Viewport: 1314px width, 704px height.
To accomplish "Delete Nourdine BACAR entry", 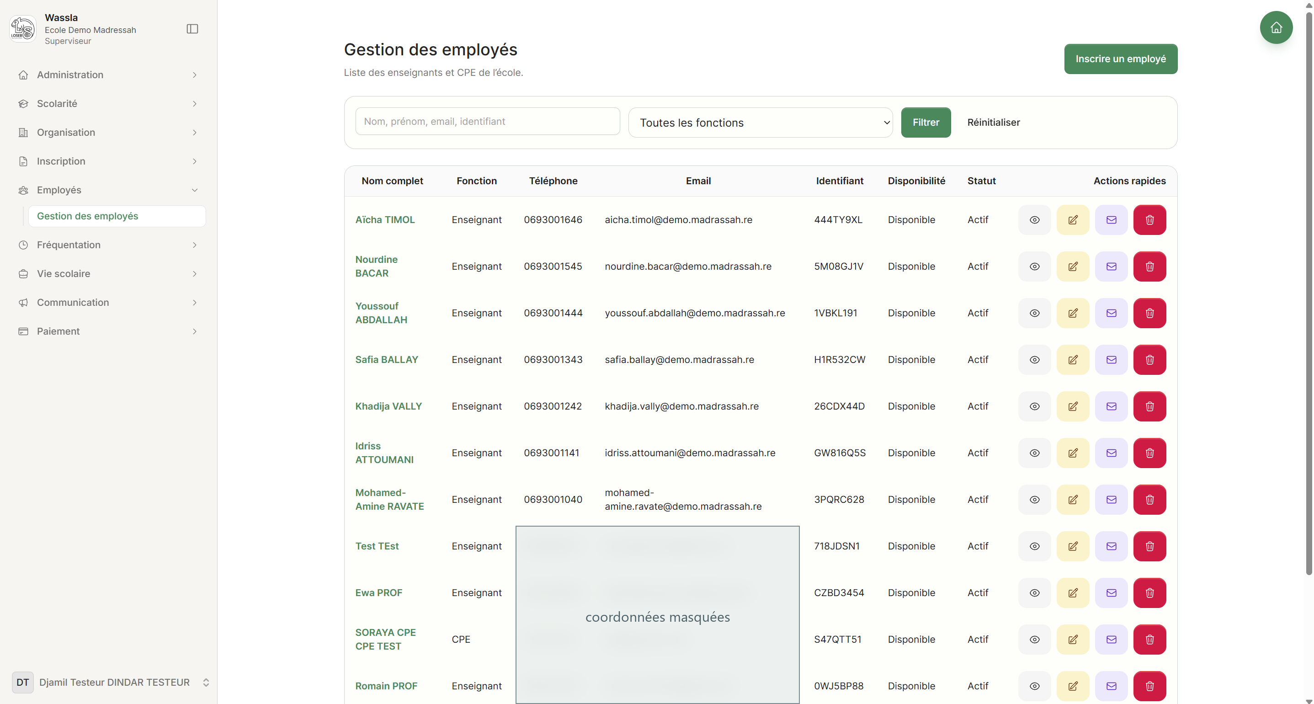I will [1149, 267].
